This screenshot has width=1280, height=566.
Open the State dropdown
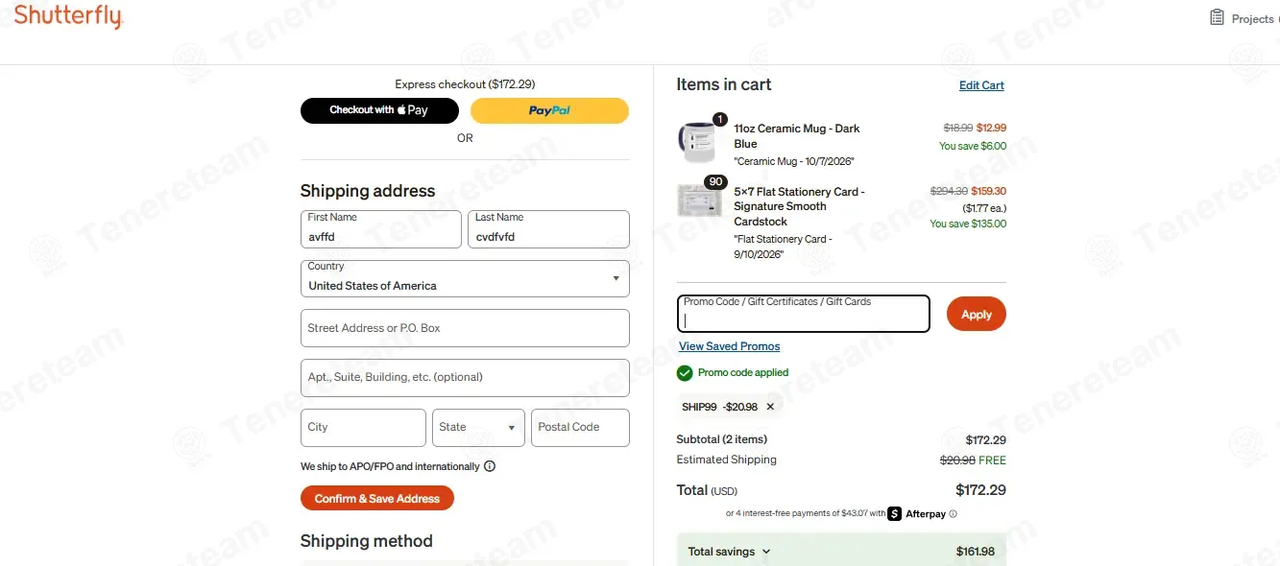[x=479, y=428]
